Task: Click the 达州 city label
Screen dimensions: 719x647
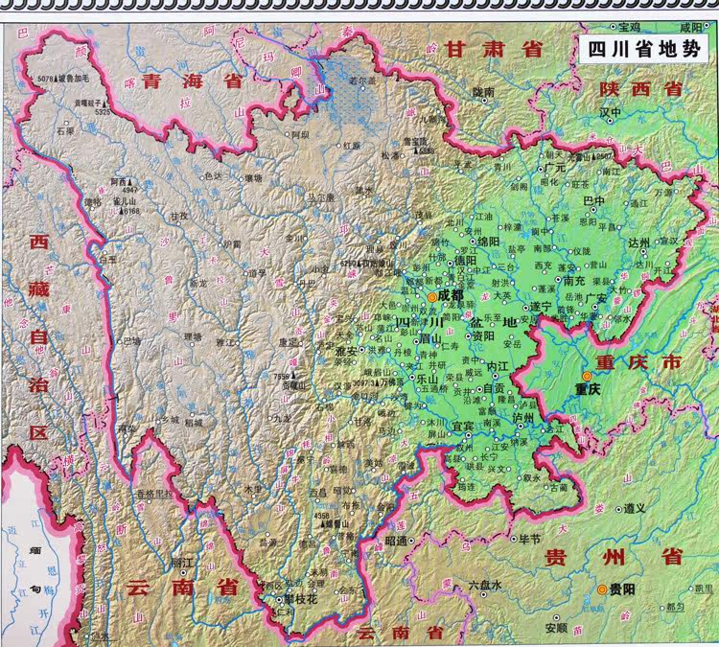Action: (x=641, y=242)
